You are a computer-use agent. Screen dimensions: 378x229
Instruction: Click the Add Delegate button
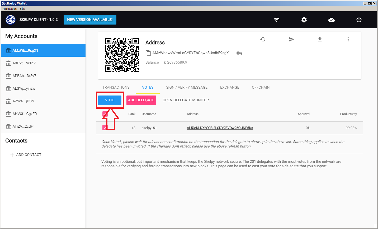tap(141, 100)
